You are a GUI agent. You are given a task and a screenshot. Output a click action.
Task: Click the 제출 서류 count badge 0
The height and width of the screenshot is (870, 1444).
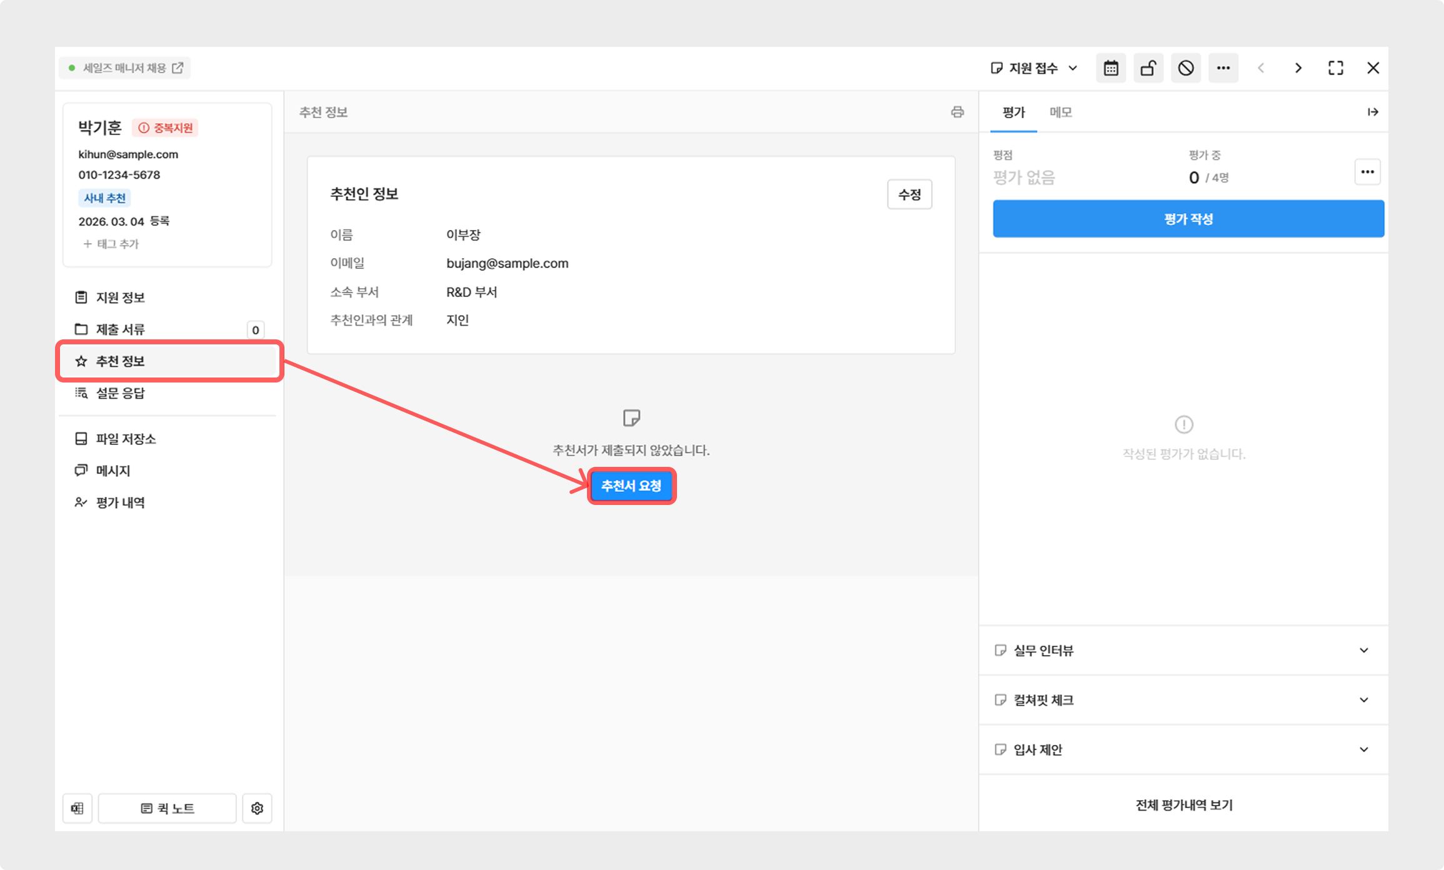[255, 330]
